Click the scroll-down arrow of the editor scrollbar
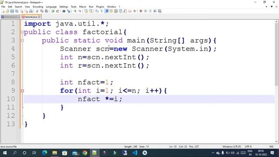The height and width of the screenshot is (157, 279). 276,142
